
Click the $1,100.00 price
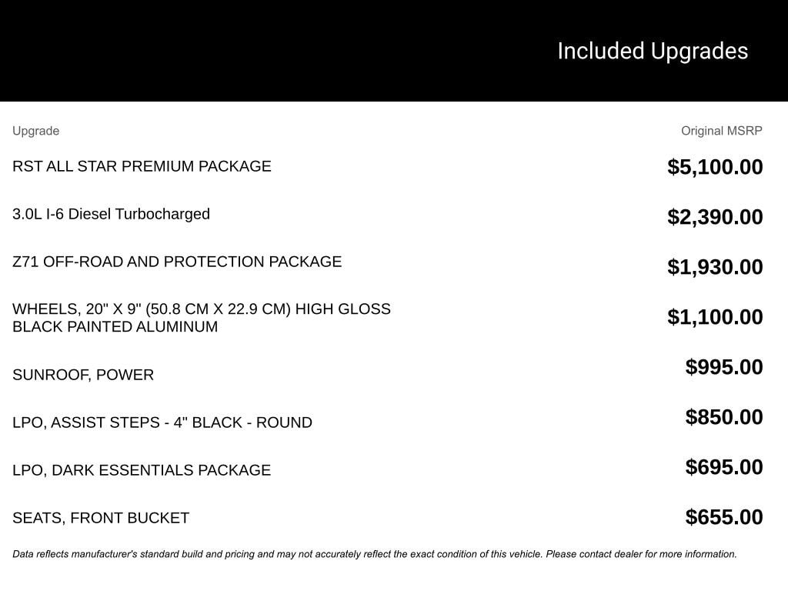[715, 317]
